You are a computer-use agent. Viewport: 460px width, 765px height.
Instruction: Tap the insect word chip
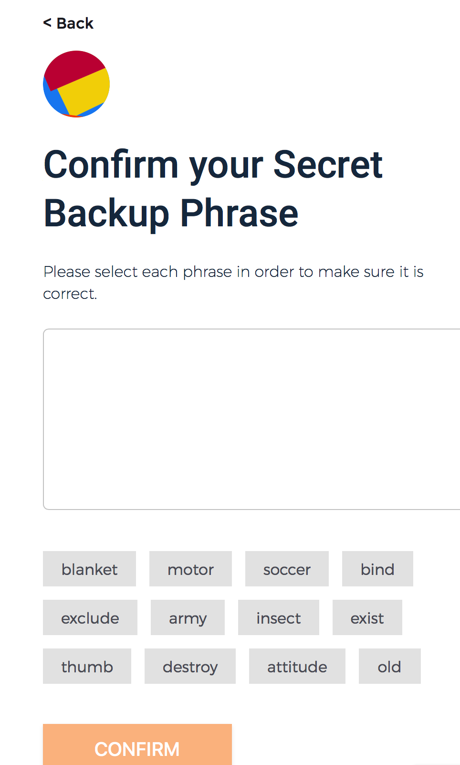click(279, 617)
